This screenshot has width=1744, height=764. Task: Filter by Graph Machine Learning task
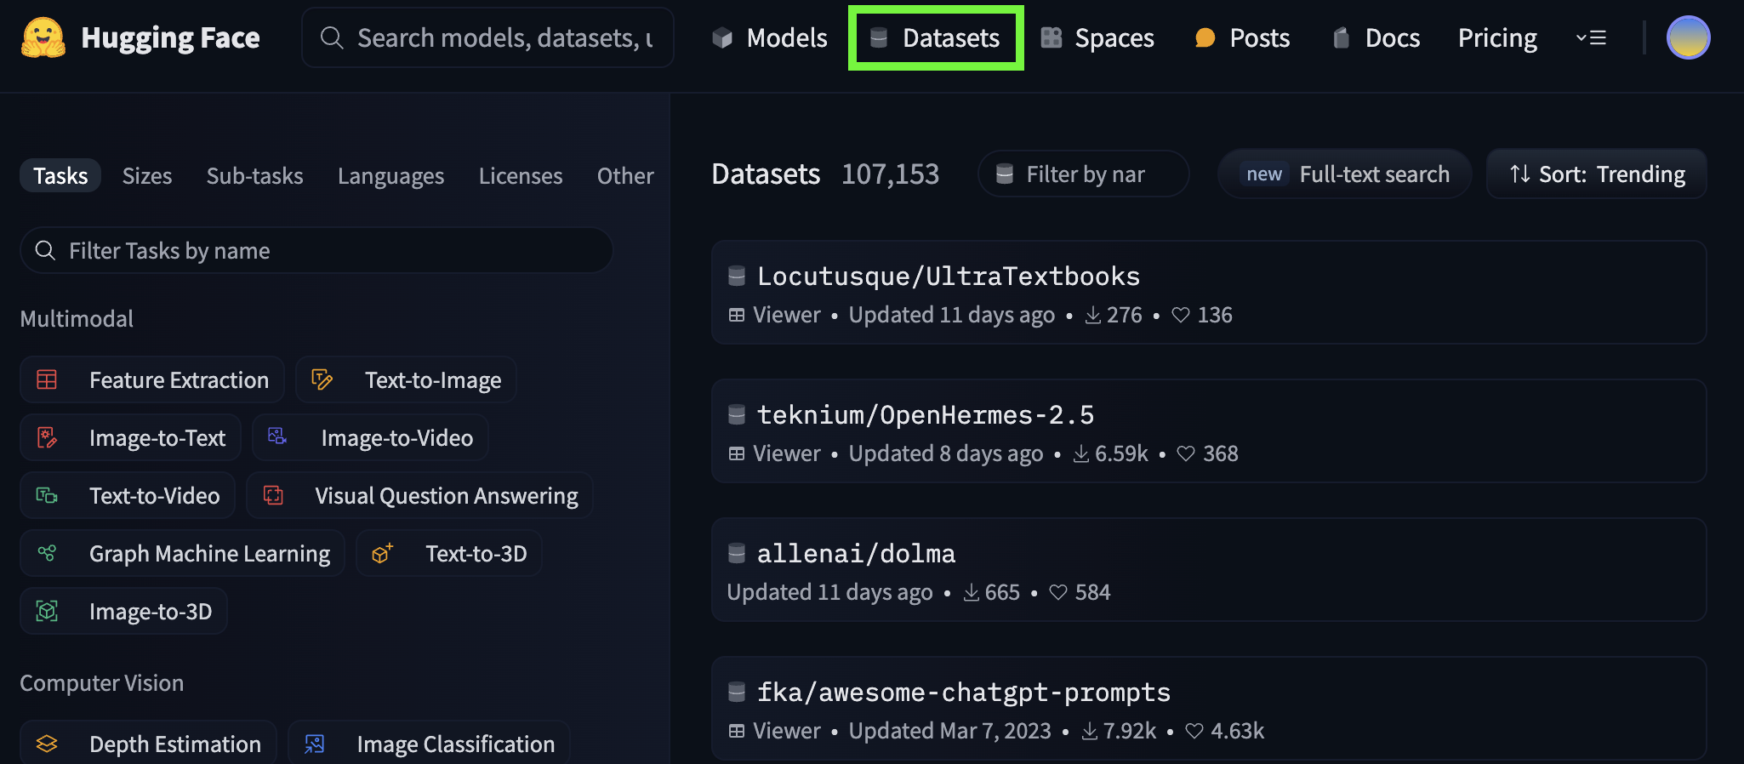[x=182, y=553]
